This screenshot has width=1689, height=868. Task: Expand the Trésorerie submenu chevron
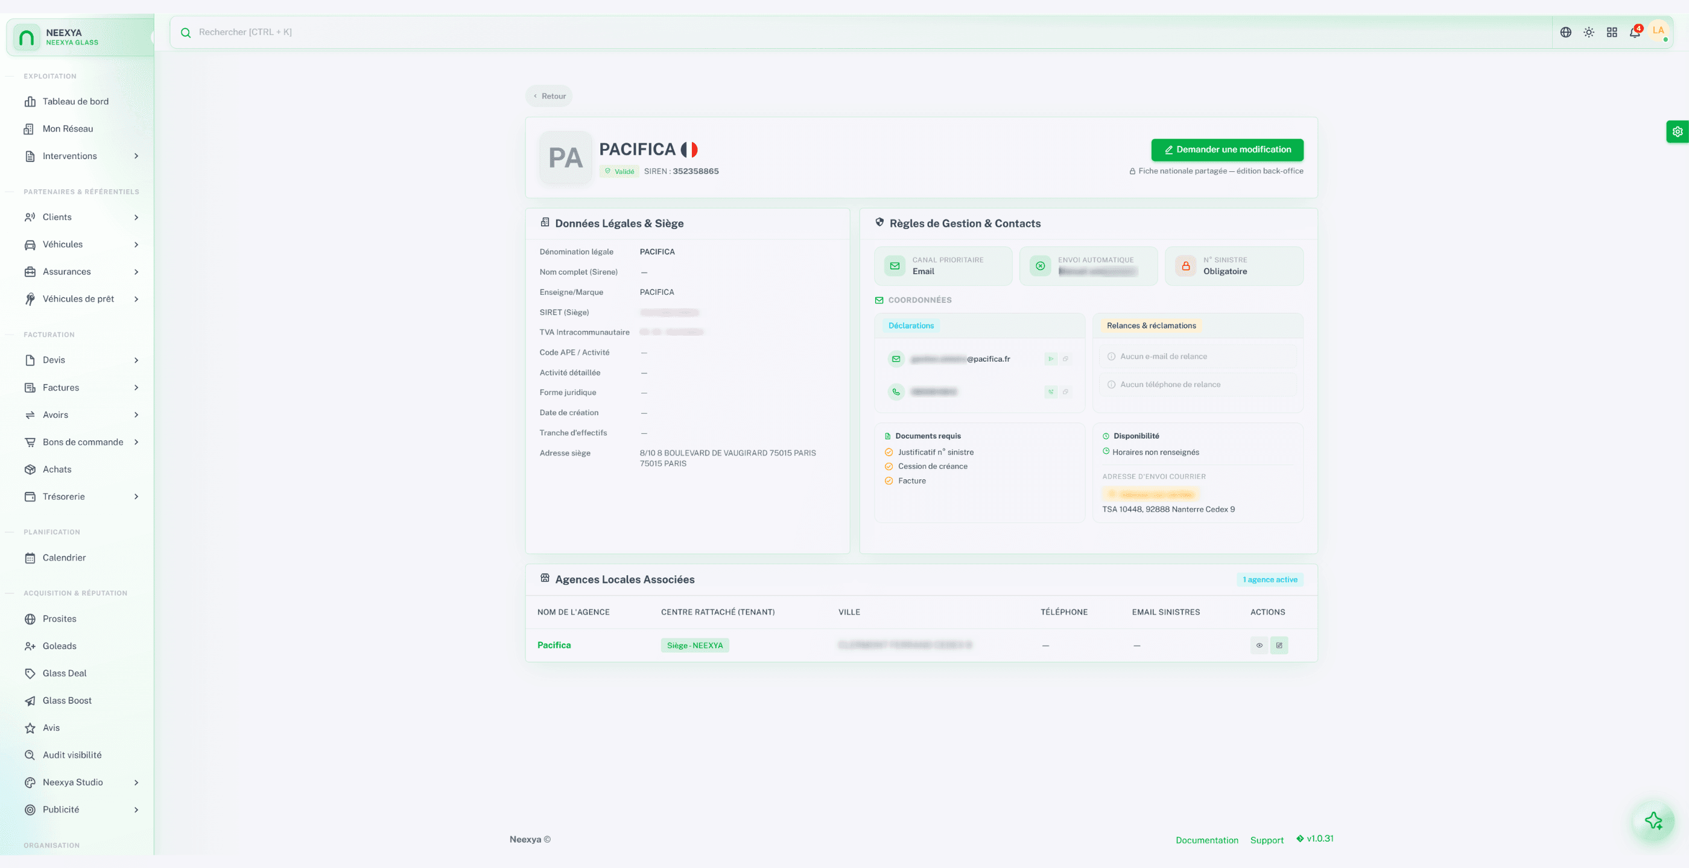tap(136, 497)
